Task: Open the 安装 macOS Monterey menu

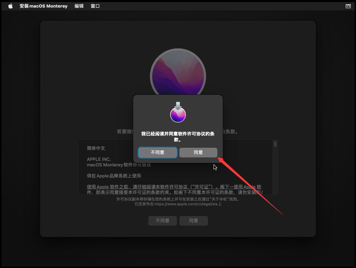Action: (x=43, y=6)
